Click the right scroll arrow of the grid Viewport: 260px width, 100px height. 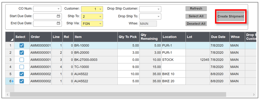(x=254, y=95)
